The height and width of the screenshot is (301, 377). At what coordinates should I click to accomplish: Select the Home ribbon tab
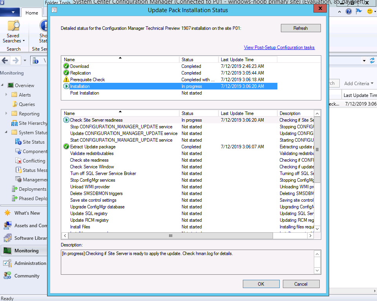[32, 13]
